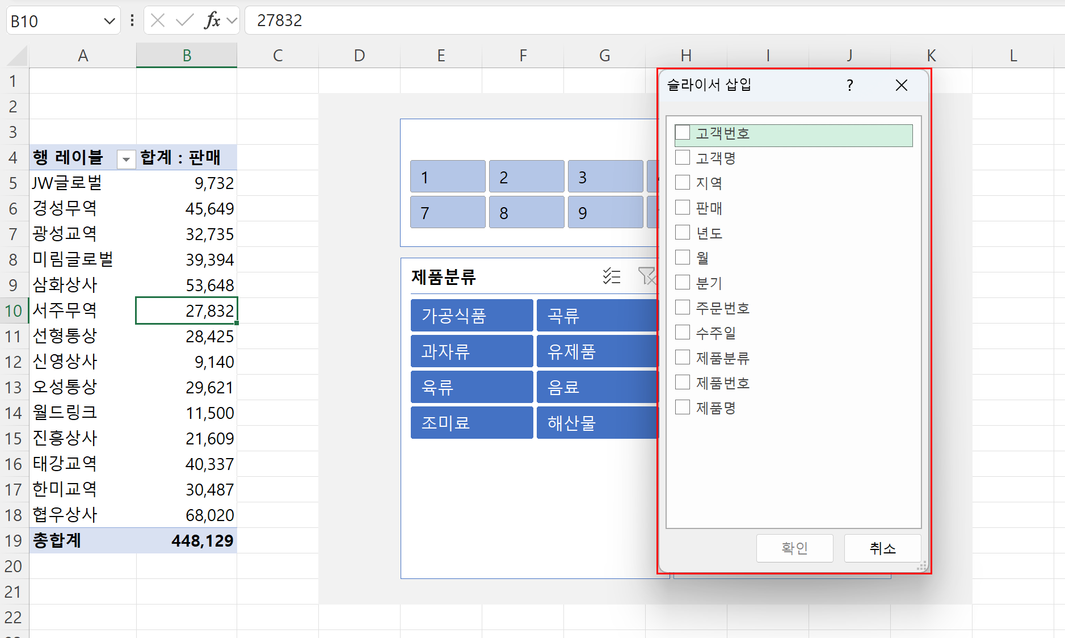
Task: Select the 가공식품 slicer item
Action: point(472,316)
